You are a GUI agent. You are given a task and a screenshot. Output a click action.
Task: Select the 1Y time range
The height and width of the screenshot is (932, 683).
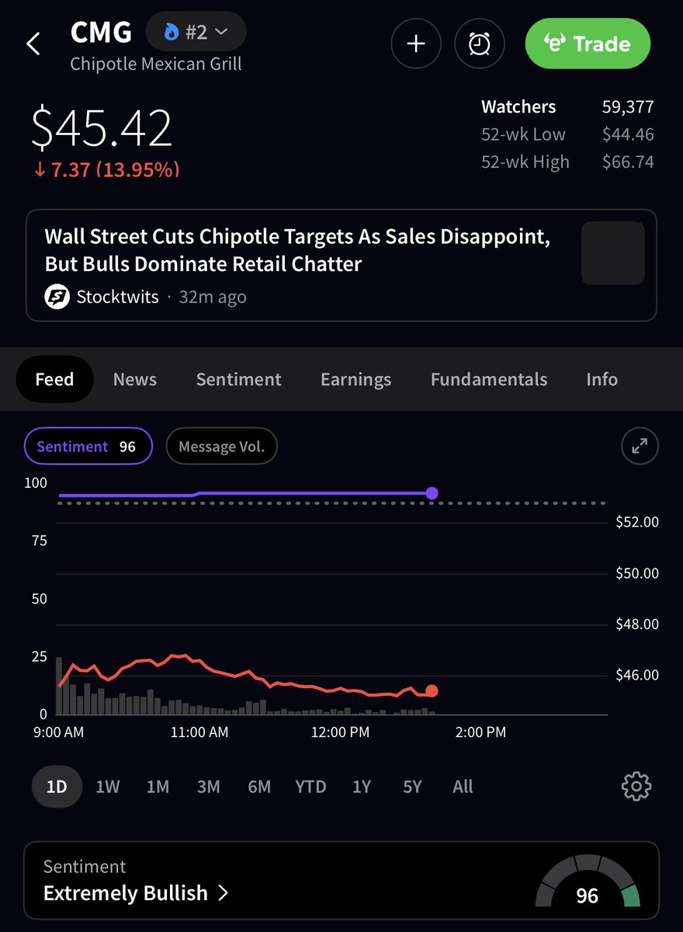point(362,787)
